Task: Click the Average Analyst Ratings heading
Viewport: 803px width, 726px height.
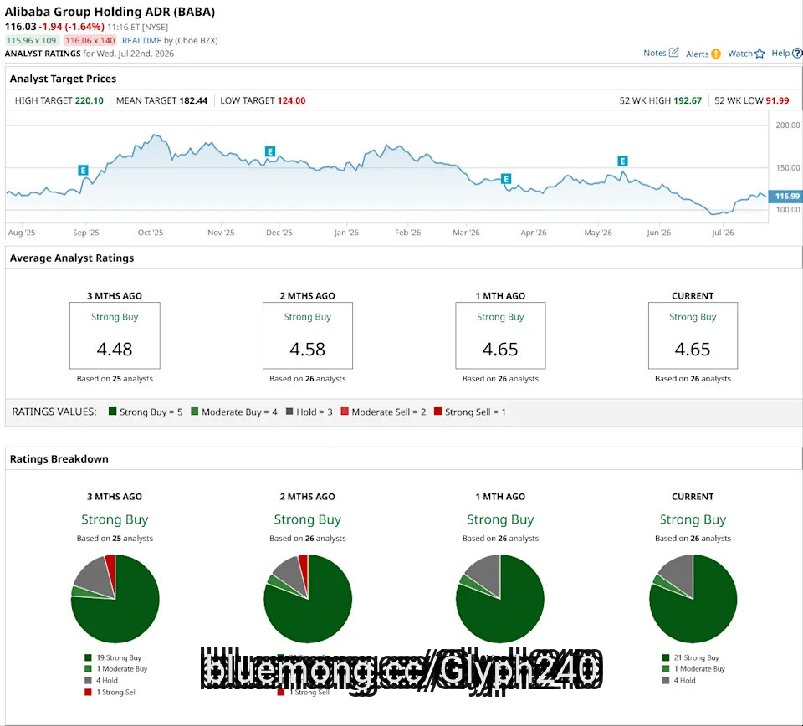Action: click(72, 258)
